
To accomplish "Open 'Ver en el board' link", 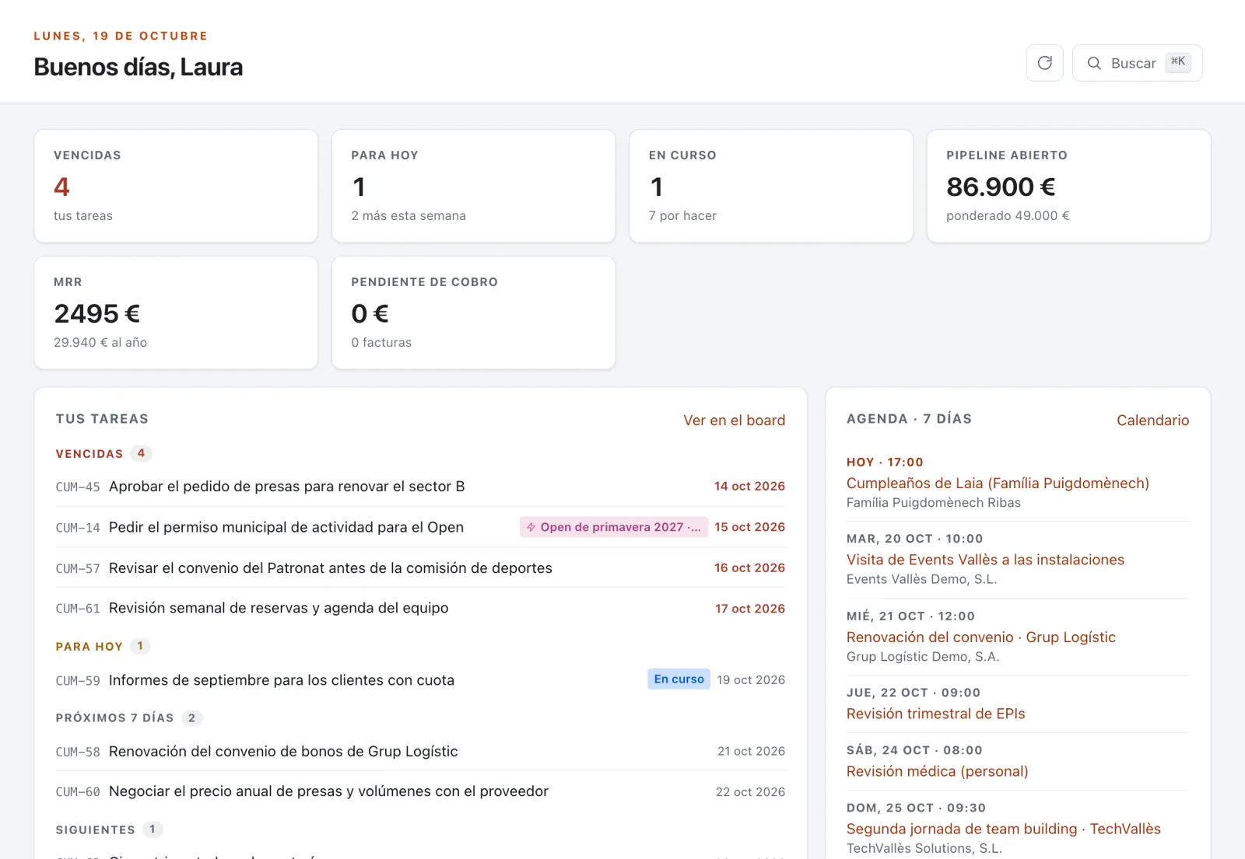I will point(734,421).
